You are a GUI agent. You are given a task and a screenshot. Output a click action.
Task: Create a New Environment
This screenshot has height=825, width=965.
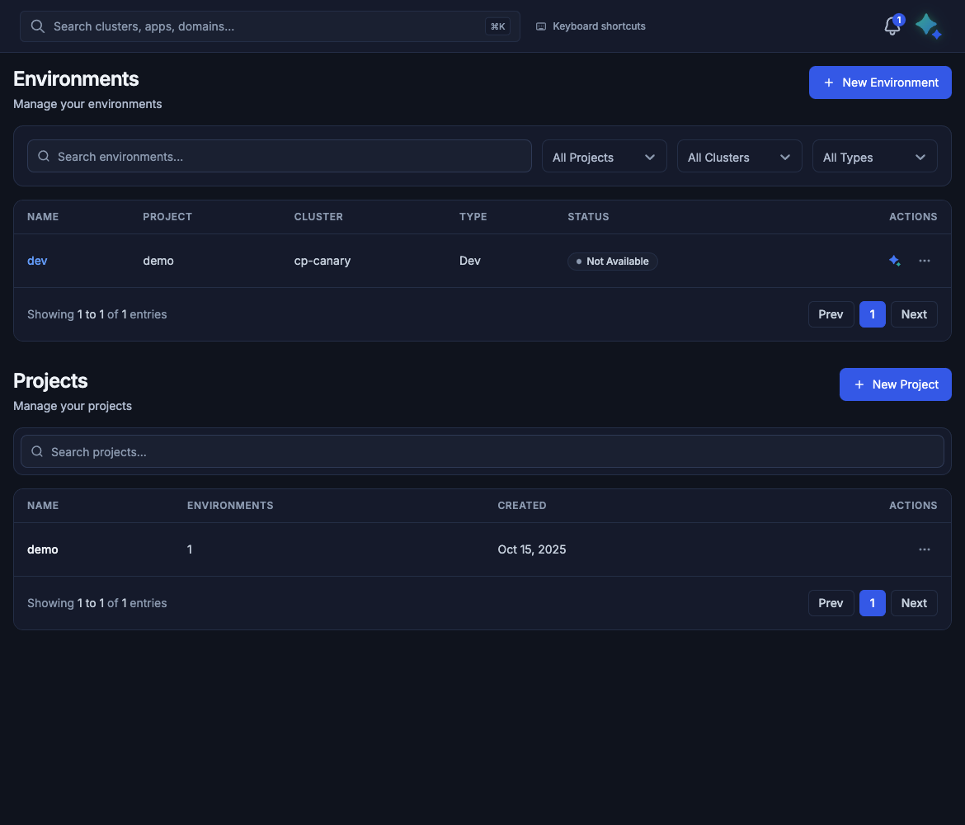tap(880, 82)
